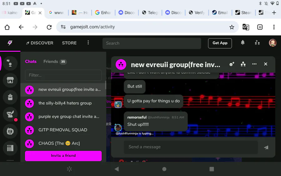
Task: Open 'purple eye group chat invite' chat
Action: click(x=63, y=117)
